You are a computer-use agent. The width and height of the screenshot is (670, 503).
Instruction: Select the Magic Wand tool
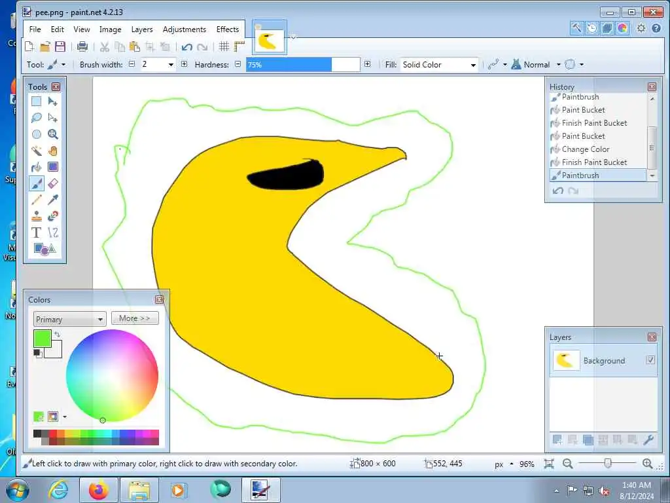37,151
